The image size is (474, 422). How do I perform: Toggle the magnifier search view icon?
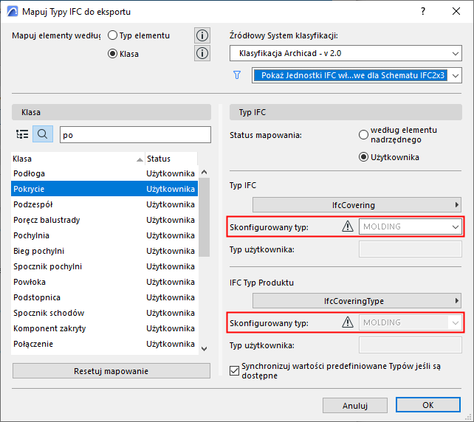click(43, 134)
